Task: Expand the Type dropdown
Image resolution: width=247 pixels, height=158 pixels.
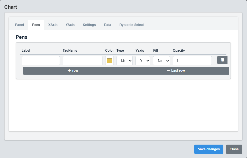Action: (x=124, y=61)
